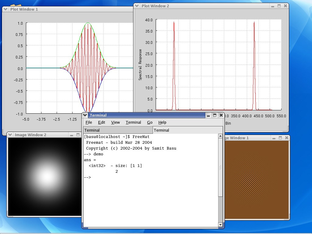Open the Image Window 2 window menu arrow
Viewport: 312px width, 234px height.
point(10,135)
